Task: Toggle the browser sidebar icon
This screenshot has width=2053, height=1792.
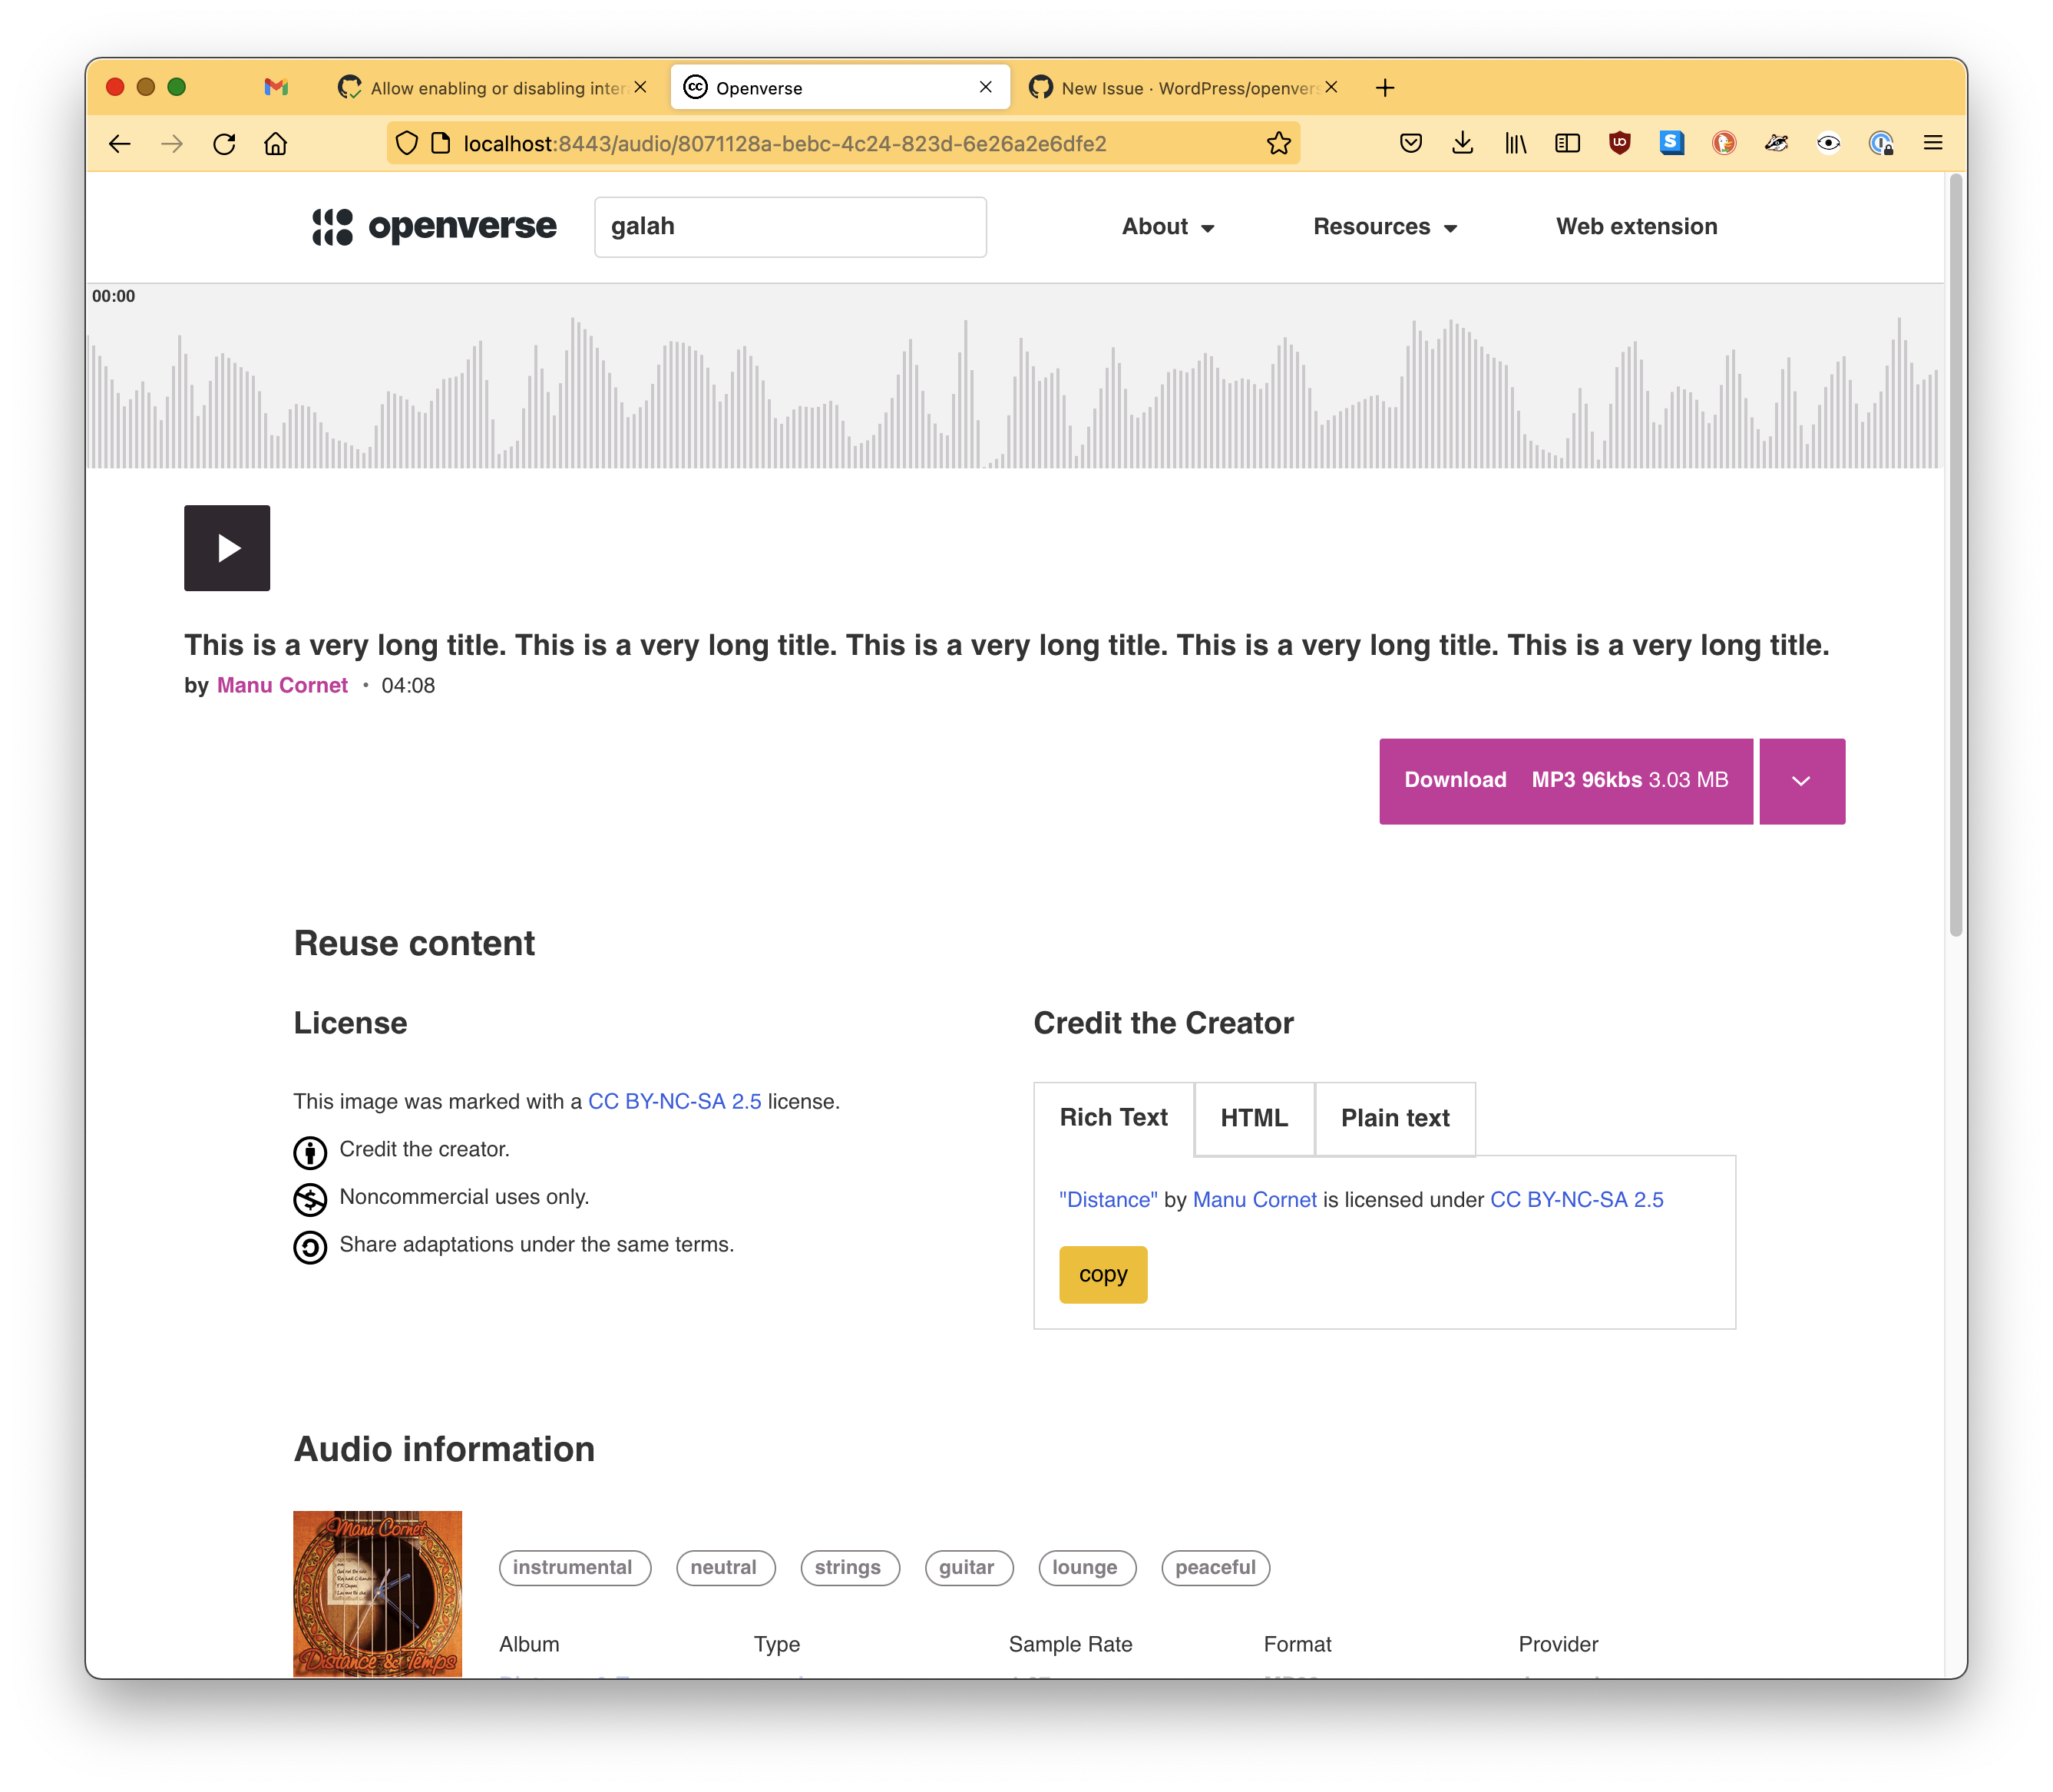Action: (1567, 144)
